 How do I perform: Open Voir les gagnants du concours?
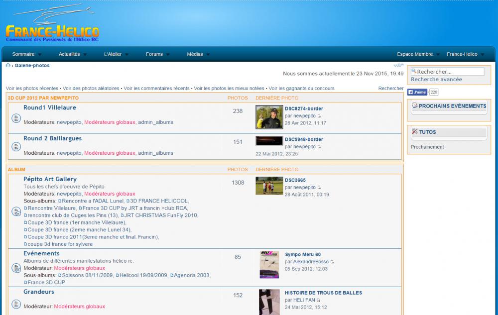click(301, 89)
